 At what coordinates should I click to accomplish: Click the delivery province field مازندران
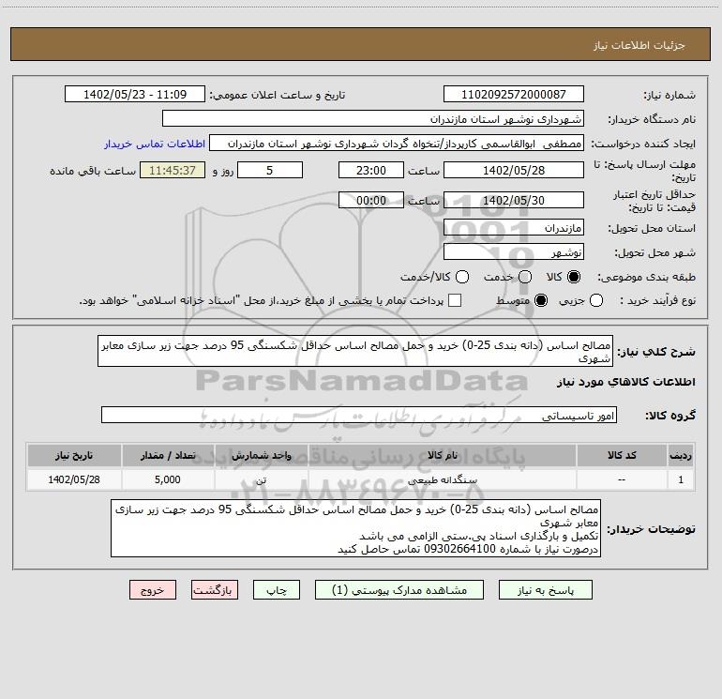[514, 228]
